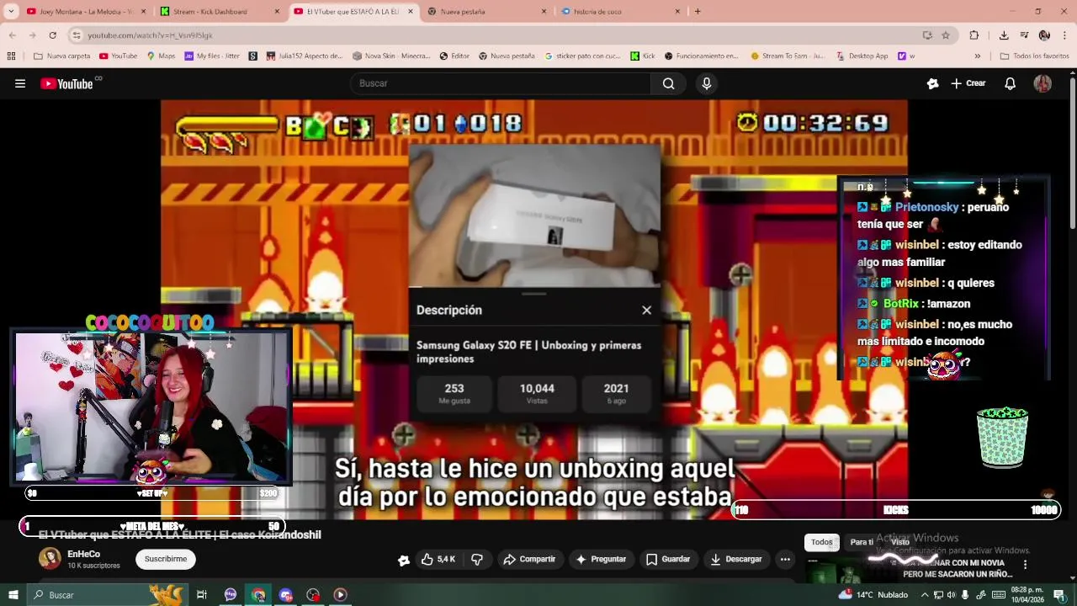The height and width of the screenshot is (606, 1077).
Task: Close the Descripción panel in the video
Action: pyautogui.click(x=646, y=310)
